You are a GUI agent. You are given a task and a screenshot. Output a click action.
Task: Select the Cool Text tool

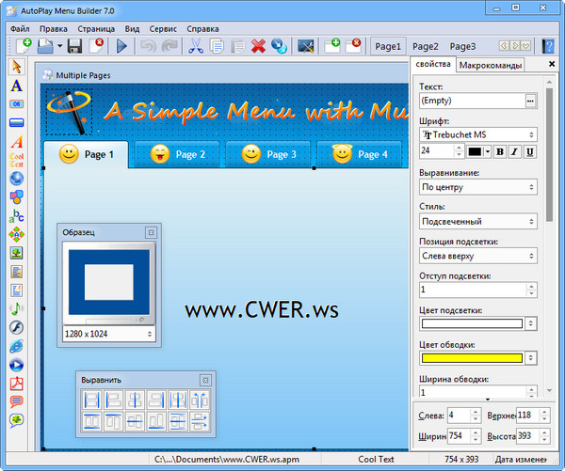[17, 160]
